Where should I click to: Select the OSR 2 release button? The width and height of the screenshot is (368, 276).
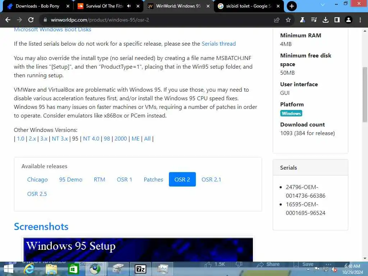182,180
